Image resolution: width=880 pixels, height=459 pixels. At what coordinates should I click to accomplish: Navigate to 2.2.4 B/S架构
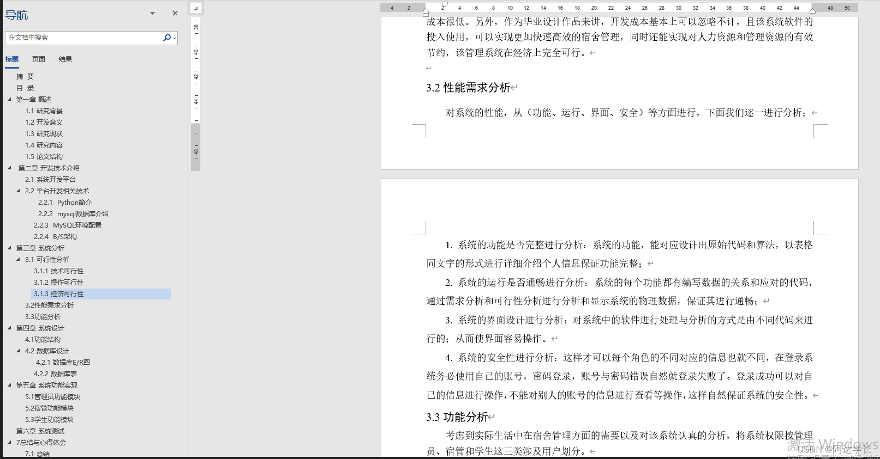[x=55, y=236]
